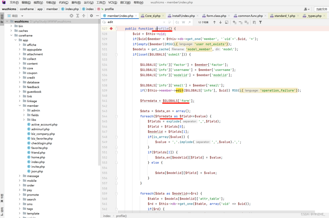Collapse fold marker at line 559
The width and height of the screenshot is (329, 218).
117,193
